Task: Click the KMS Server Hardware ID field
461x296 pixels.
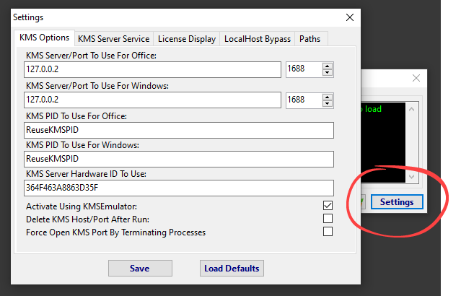Action: point(178,188)
